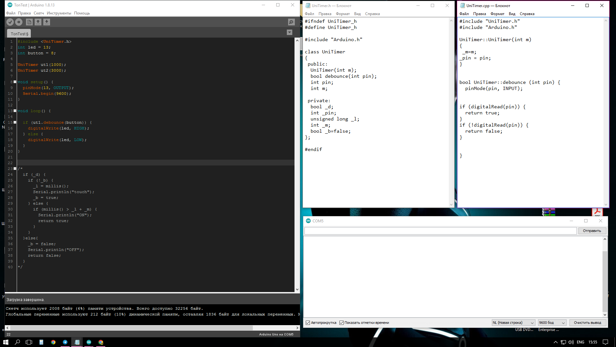Open the Инструменты menu in Arduino
This screenshot has height=347, width=616.
pyautogui.click(x=59, y=13)
